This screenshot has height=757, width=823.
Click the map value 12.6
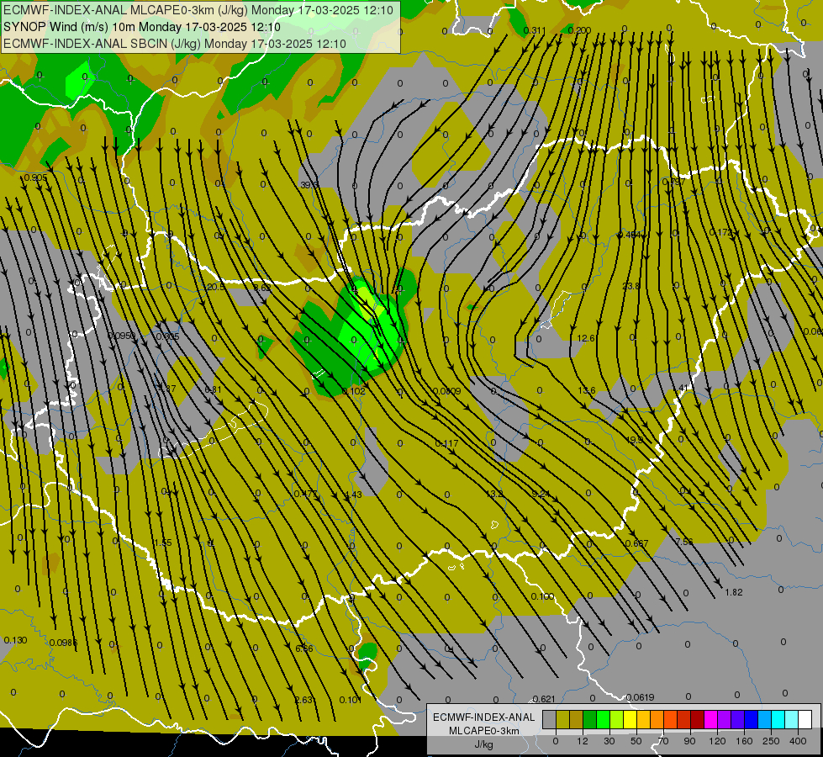[586, 338]
